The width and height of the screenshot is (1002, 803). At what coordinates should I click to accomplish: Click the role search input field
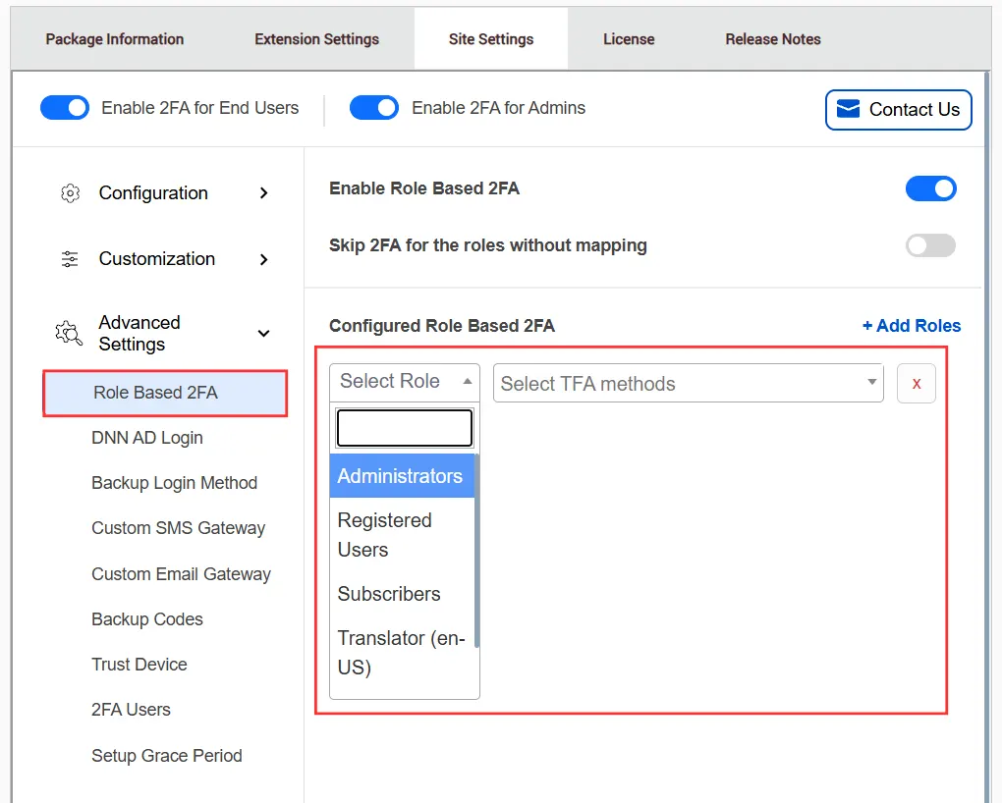pyautogui.click(x=403, y=427)
